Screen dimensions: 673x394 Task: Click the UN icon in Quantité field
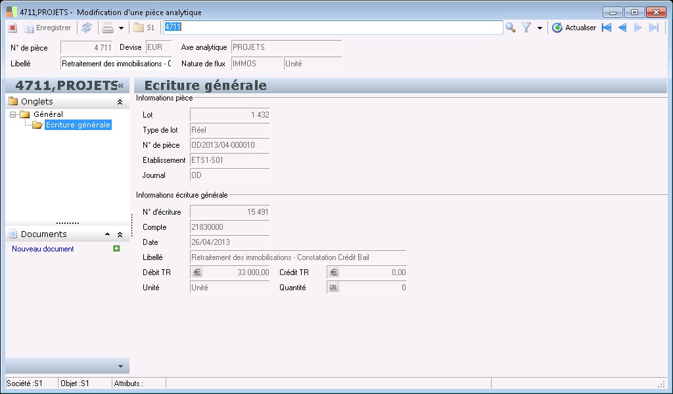click(x=333, y=287)
